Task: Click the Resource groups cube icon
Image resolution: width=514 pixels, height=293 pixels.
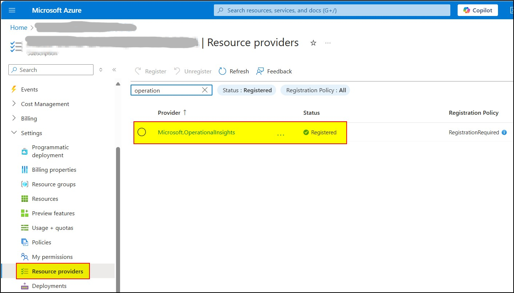Action: (x=24, y=184)
